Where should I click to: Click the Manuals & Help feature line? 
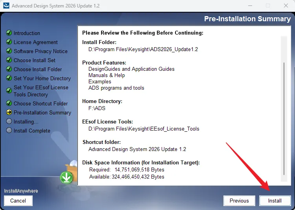(x=107, y=75)
